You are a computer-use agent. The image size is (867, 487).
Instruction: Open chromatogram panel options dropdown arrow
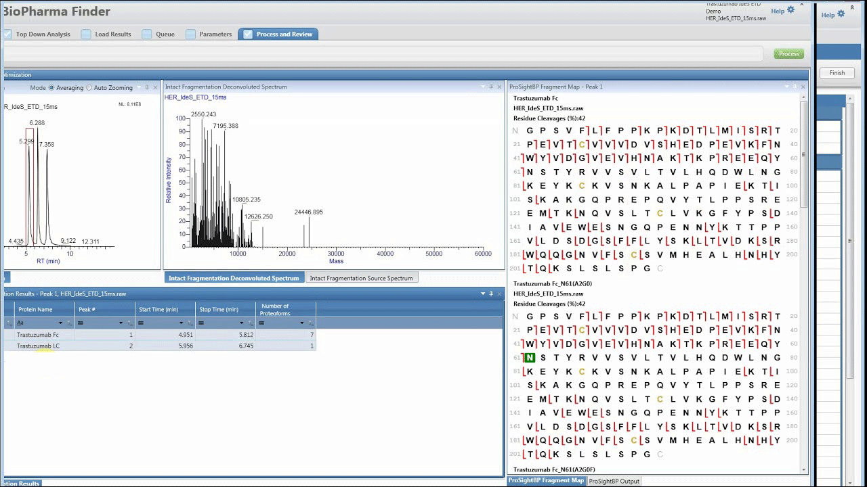139,87
